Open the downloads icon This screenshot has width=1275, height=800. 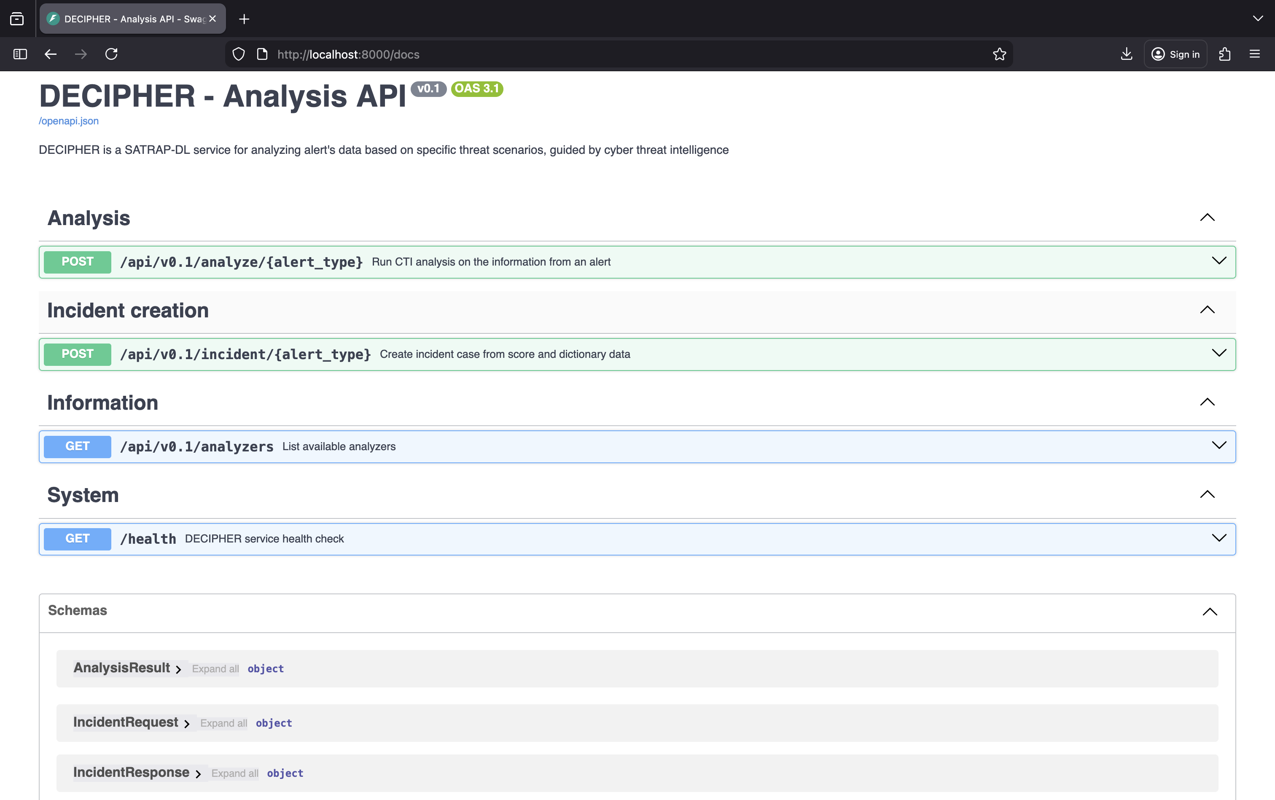[1126, 54]
